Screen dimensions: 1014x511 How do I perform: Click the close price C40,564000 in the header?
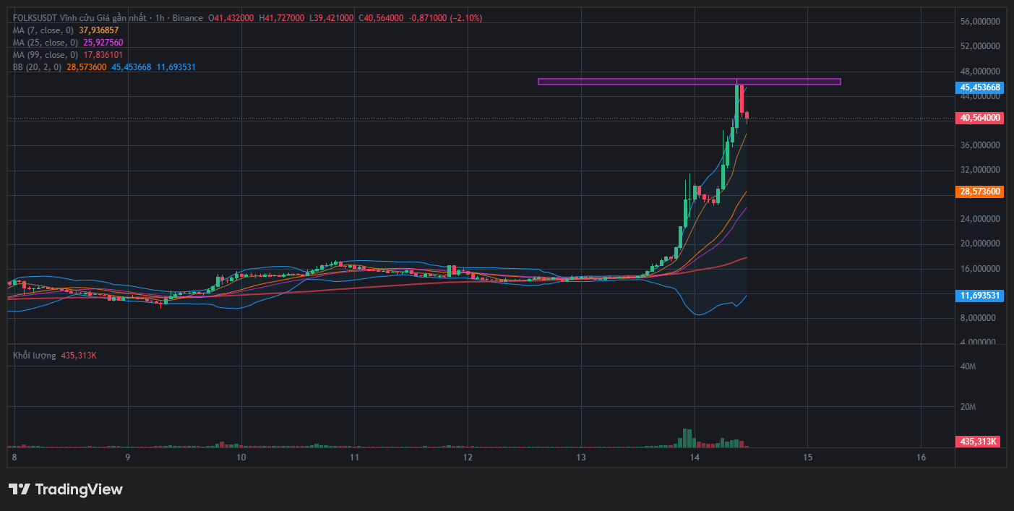(x=381, y=17)
